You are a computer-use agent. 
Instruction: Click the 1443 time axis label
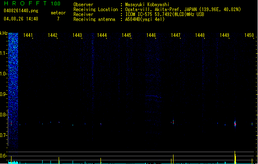77,35
